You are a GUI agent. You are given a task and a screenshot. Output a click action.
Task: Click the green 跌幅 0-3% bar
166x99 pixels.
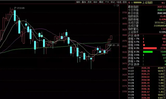pos(148,52)
